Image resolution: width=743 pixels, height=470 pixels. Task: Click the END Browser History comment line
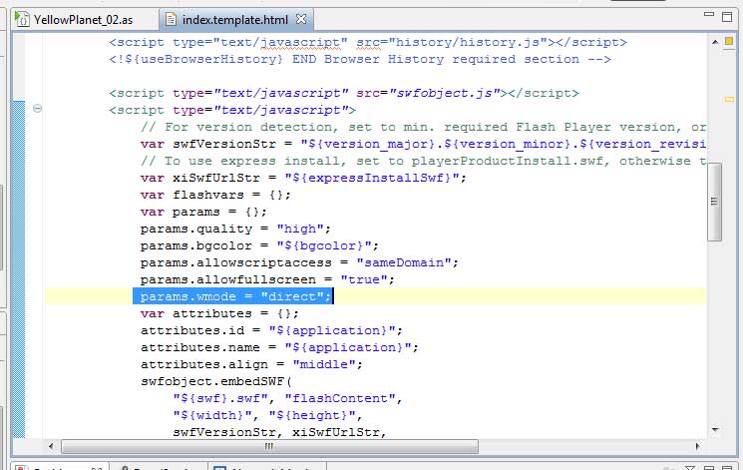click(360, 59)
